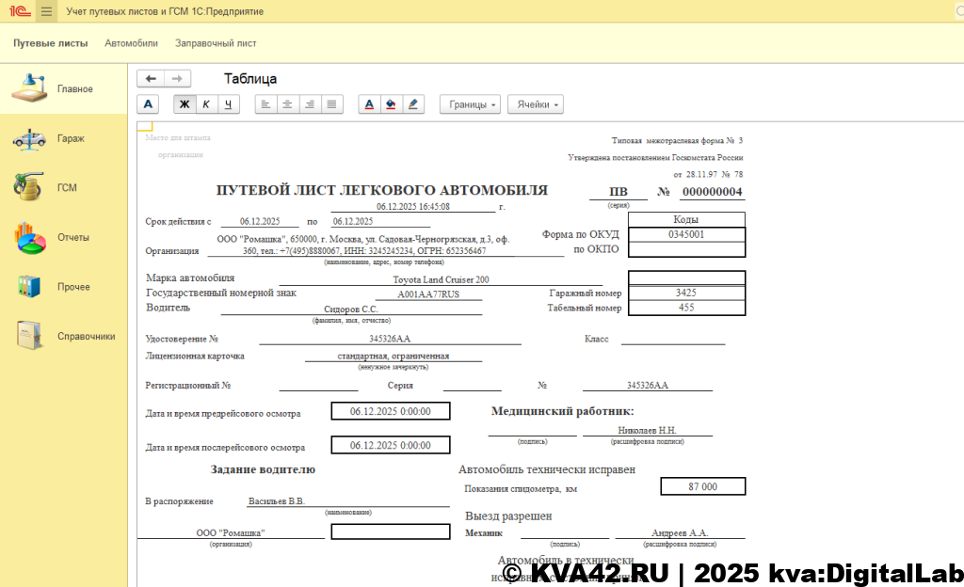Switch to the Автомобили tab
Image resolution: width=964 pixels, height=587 pixels.
point(131,43)
